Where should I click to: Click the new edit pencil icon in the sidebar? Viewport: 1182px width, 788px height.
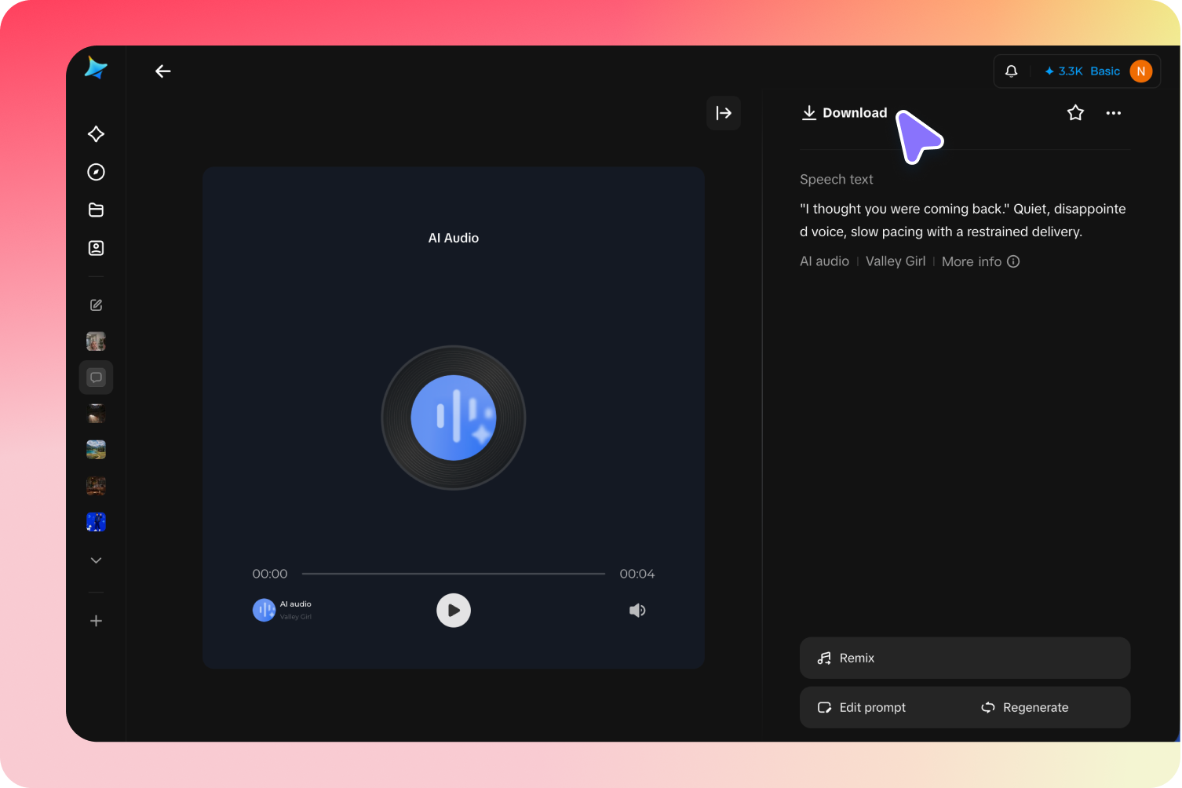(x=96, y=305)
